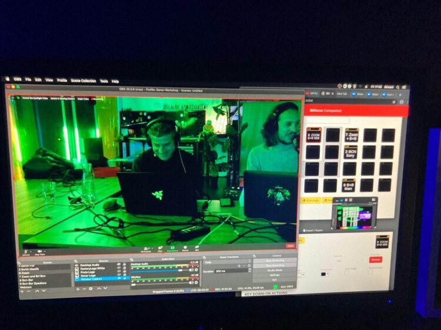Mute Mic/Aux speaker icon
Viewport: 441px width, 330px height.
click(191, 282)
